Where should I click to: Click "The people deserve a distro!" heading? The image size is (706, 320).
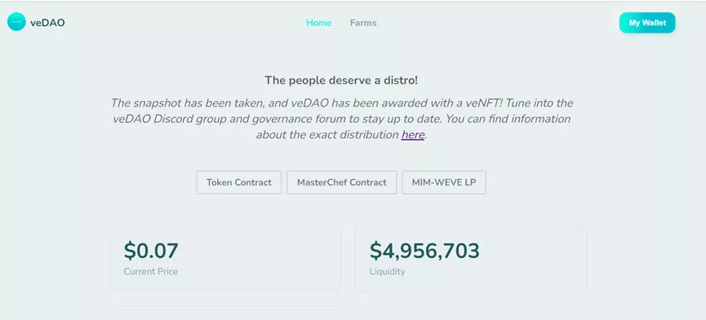(x=341, y=81)
